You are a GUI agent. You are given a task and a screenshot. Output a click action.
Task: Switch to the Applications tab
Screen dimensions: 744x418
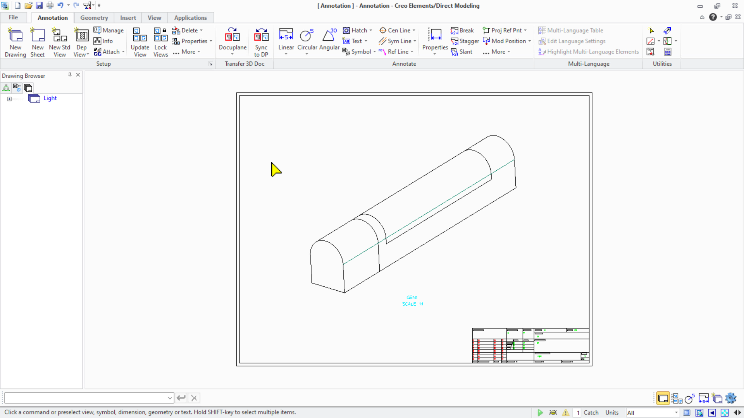pyautogui.click(x=190, y=18)
